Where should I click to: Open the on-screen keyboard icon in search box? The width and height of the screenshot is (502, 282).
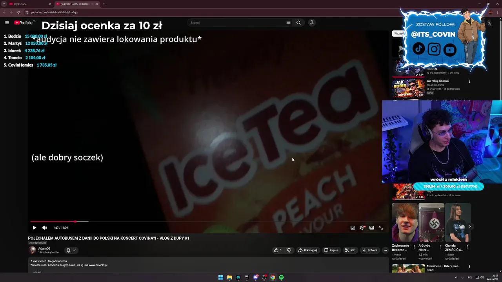coord(288,23)
